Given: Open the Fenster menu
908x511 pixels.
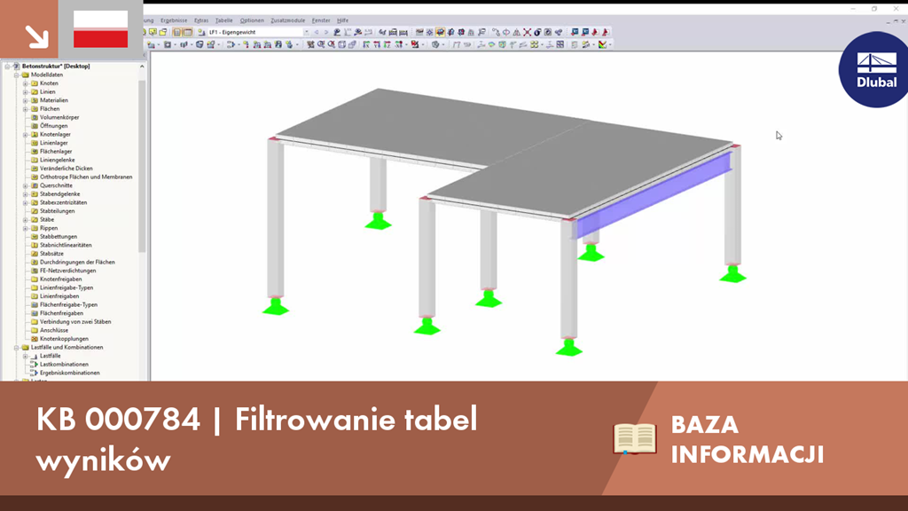Looking at the screenshot, I should pyautogui.click(x=321, y=20).
